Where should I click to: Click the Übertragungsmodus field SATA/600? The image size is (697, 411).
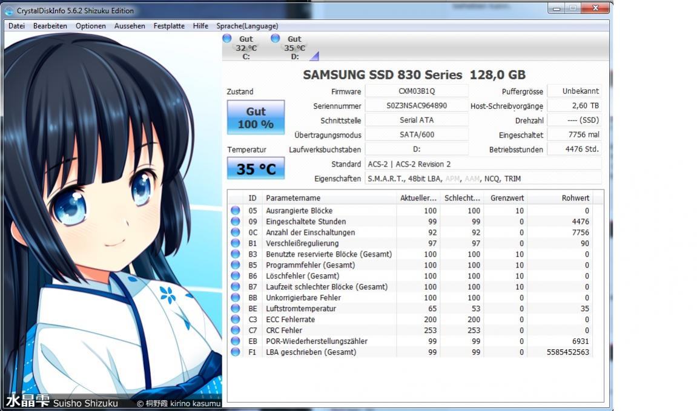(x=417, y=134)
